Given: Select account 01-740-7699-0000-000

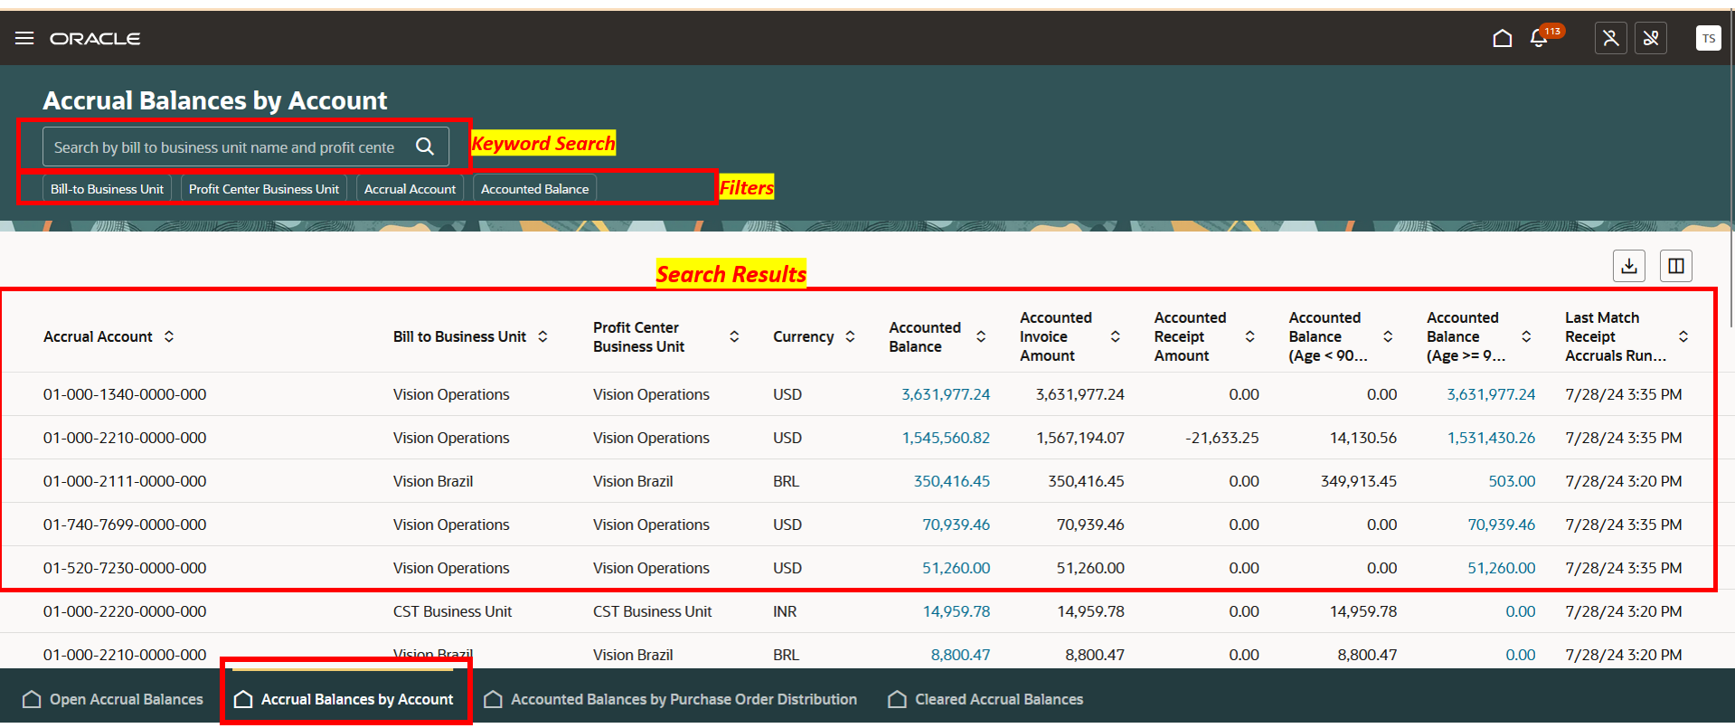Looking at the screenshot, I should [x=125, y=525].
